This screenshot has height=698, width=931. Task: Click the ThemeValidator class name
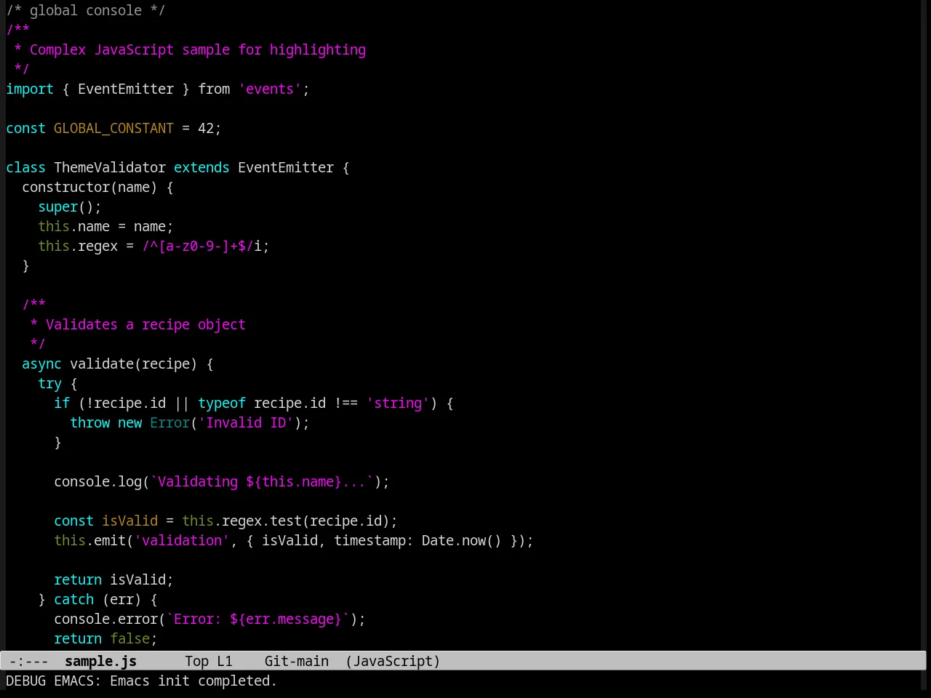click(110, 167)
